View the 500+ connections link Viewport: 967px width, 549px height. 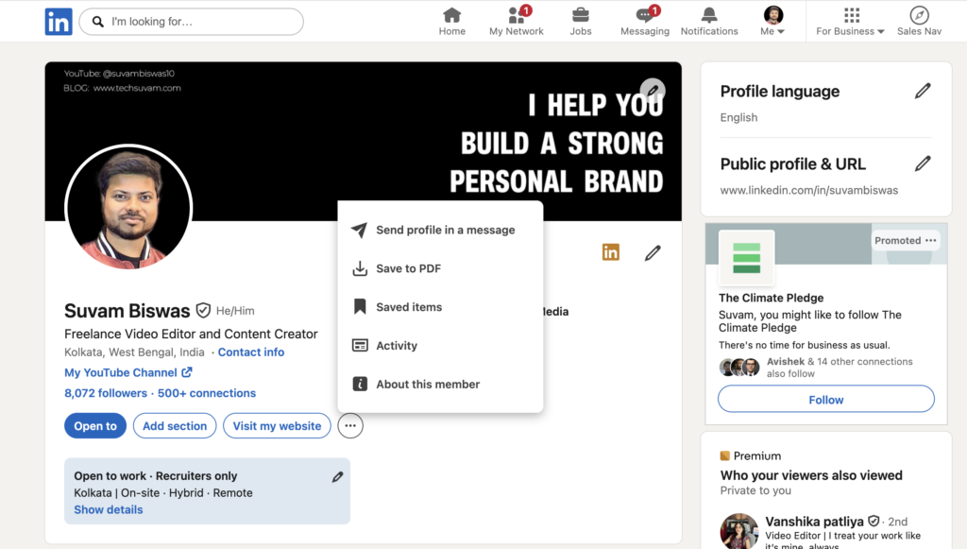click(x=207, y=393)
